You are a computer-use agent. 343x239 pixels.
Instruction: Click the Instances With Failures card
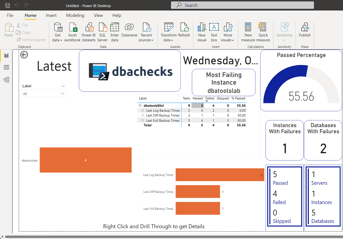(x=285, y=140)
